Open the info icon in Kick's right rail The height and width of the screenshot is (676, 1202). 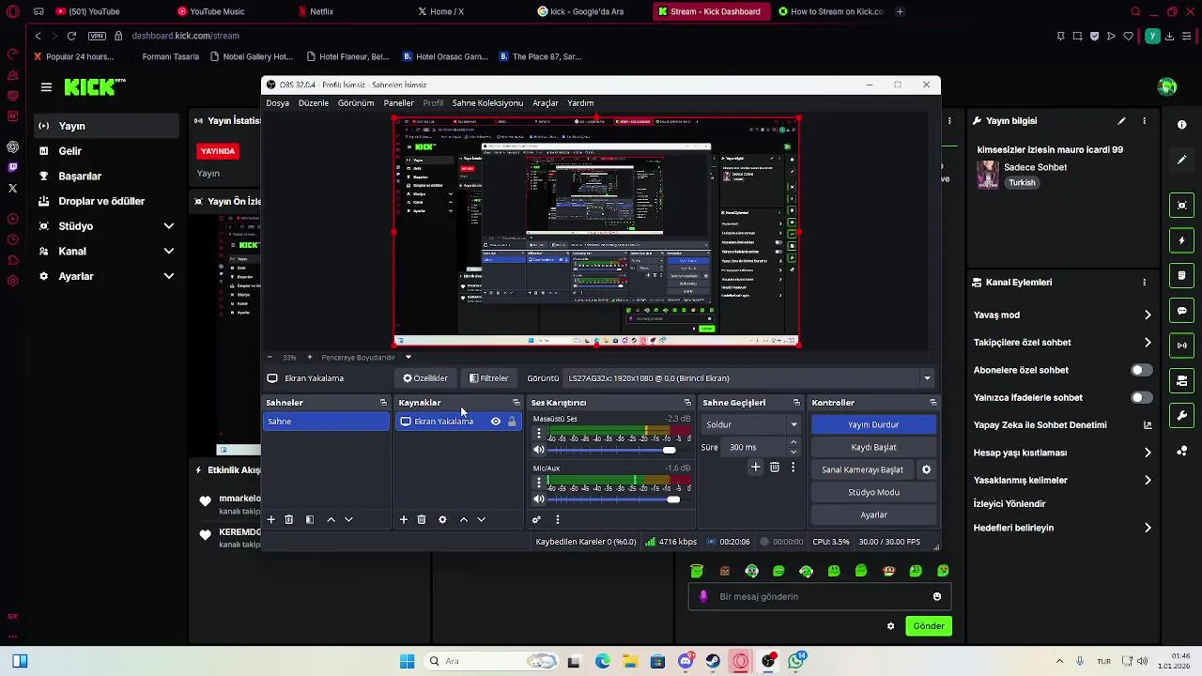pyautogui.click(x=1182, y=125)
